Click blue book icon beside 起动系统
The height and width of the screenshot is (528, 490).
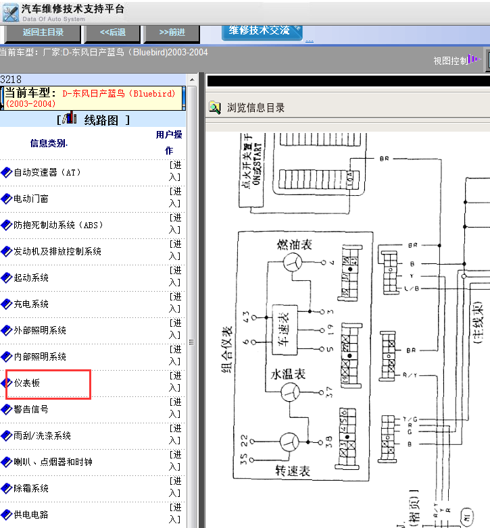(x=6, y=278)
